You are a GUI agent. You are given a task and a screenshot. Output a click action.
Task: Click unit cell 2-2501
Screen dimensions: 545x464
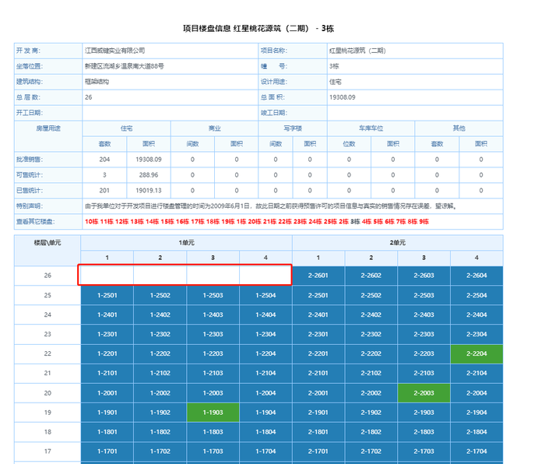click(318, 295)
